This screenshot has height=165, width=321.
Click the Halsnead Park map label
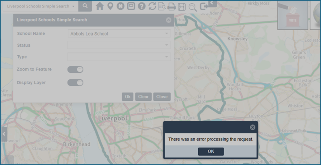pos(293,131)
